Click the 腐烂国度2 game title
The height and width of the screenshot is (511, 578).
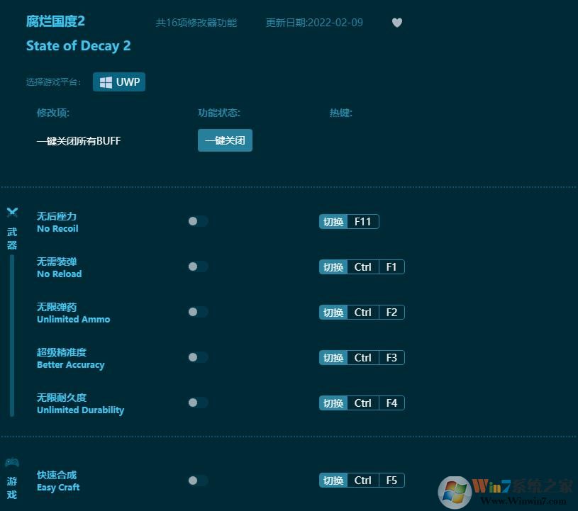[55, 21]
